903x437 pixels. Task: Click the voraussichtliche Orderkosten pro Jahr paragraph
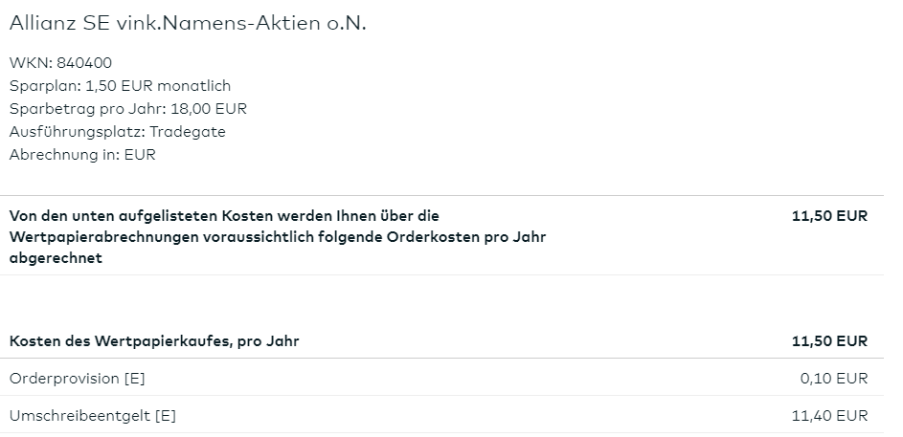pos(278,236)
